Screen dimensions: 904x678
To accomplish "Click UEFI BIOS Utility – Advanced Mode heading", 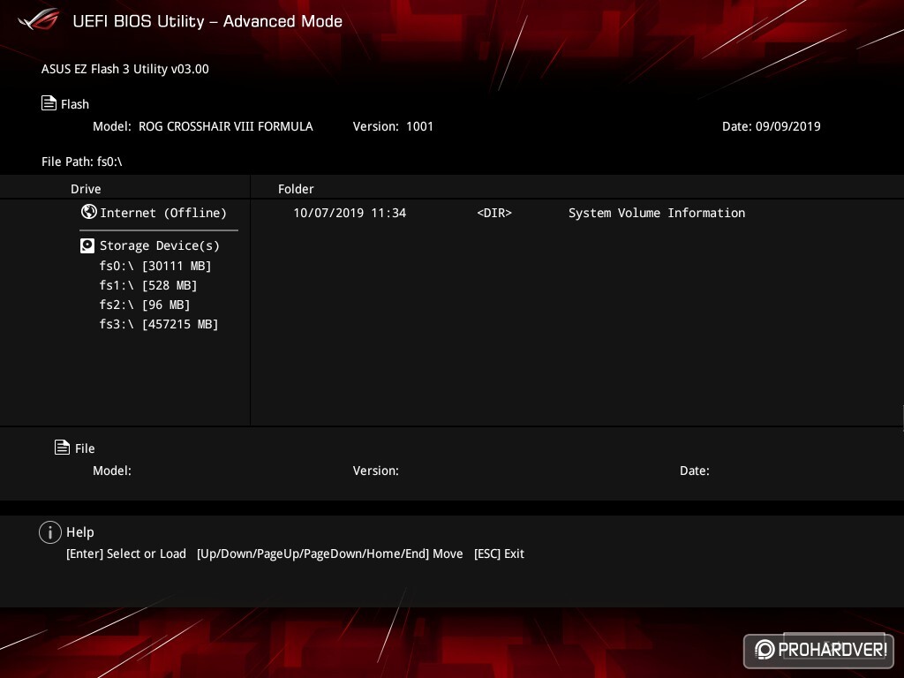I will [x=207, y=21].
